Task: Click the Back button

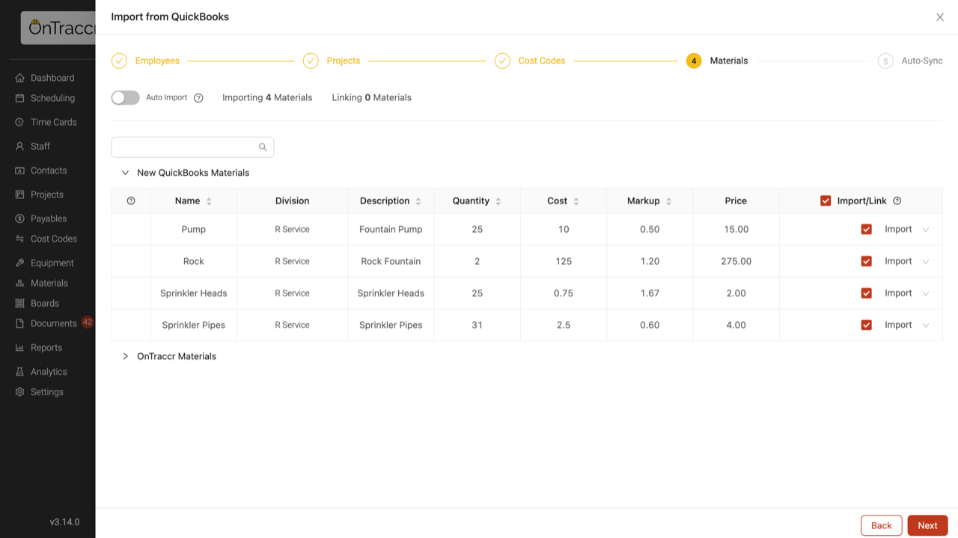Action: 881,525
